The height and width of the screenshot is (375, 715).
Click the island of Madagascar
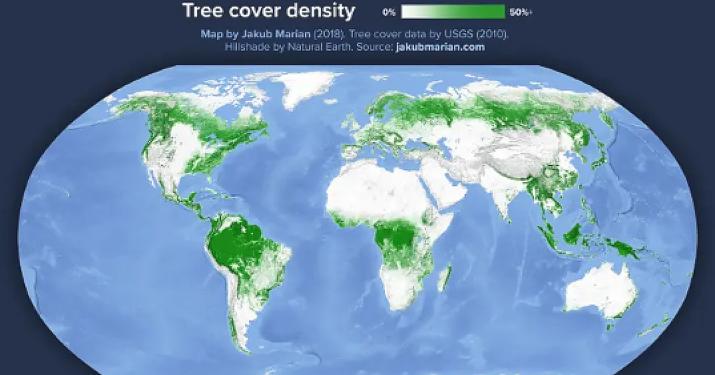tap(443, 279)
